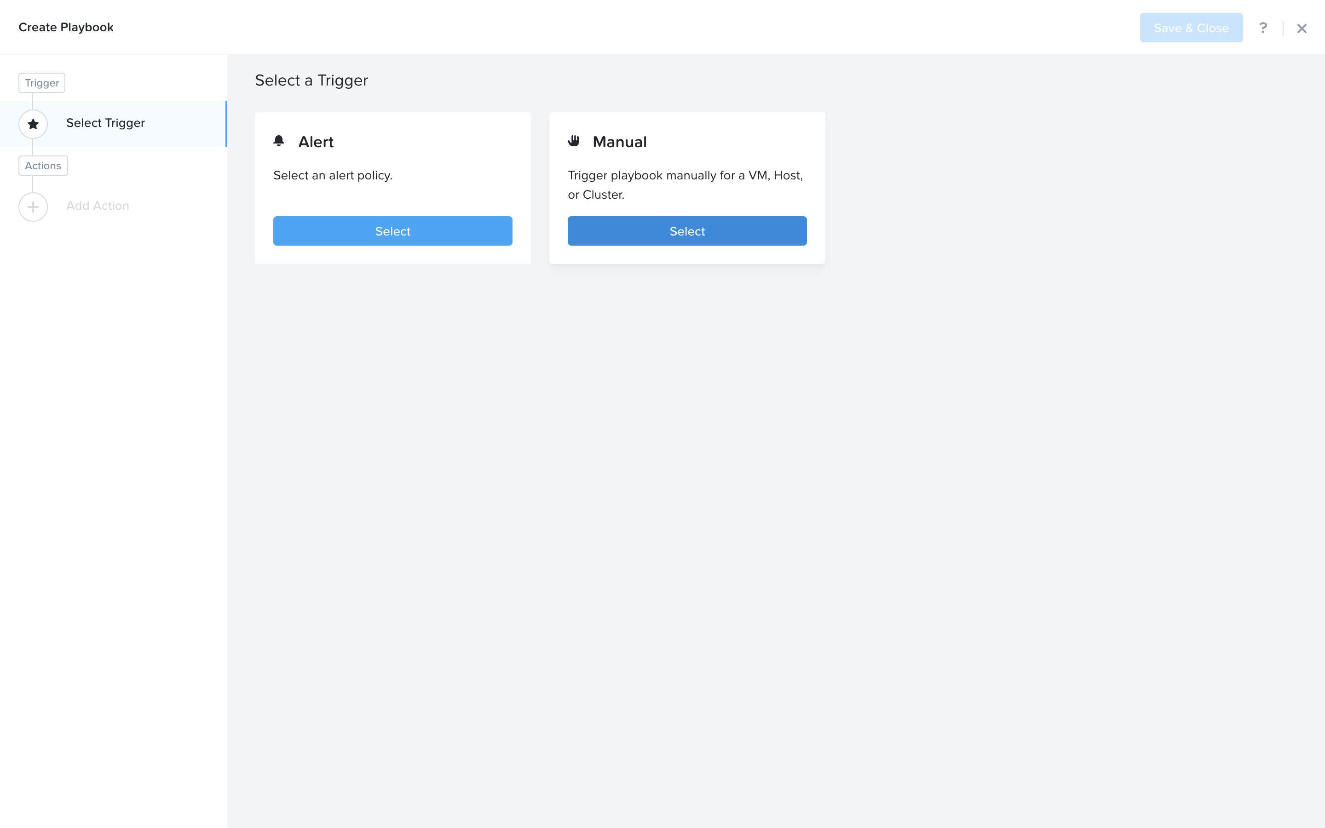Click the Alert card title
1325x828 pixels.
click(x=316, y=142)
